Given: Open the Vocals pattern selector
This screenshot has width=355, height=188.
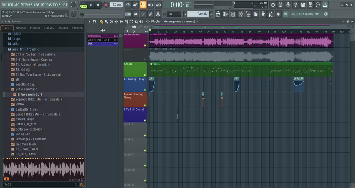Looking at the screenshot, I should 198,14.
